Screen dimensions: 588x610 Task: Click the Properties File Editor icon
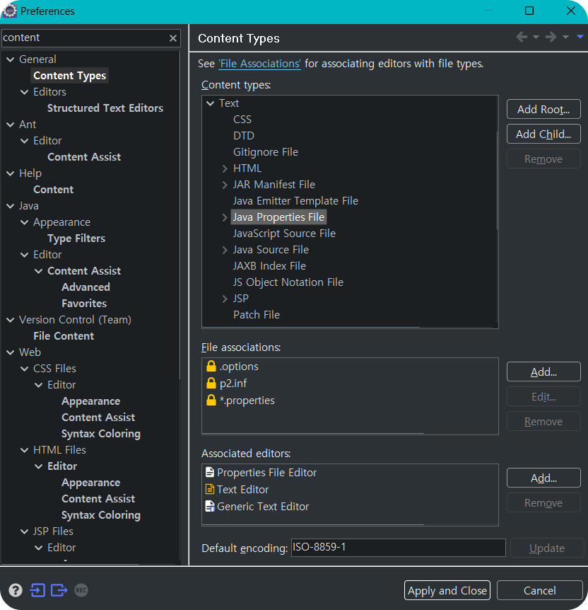point(210,472)
